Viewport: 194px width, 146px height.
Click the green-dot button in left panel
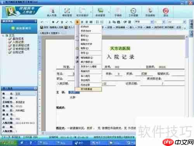[x=19, y=28]
